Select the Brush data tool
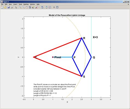 (x=36, y=7)
